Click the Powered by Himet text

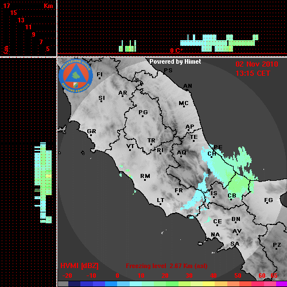pyautogui.click(x=175, y=61)
